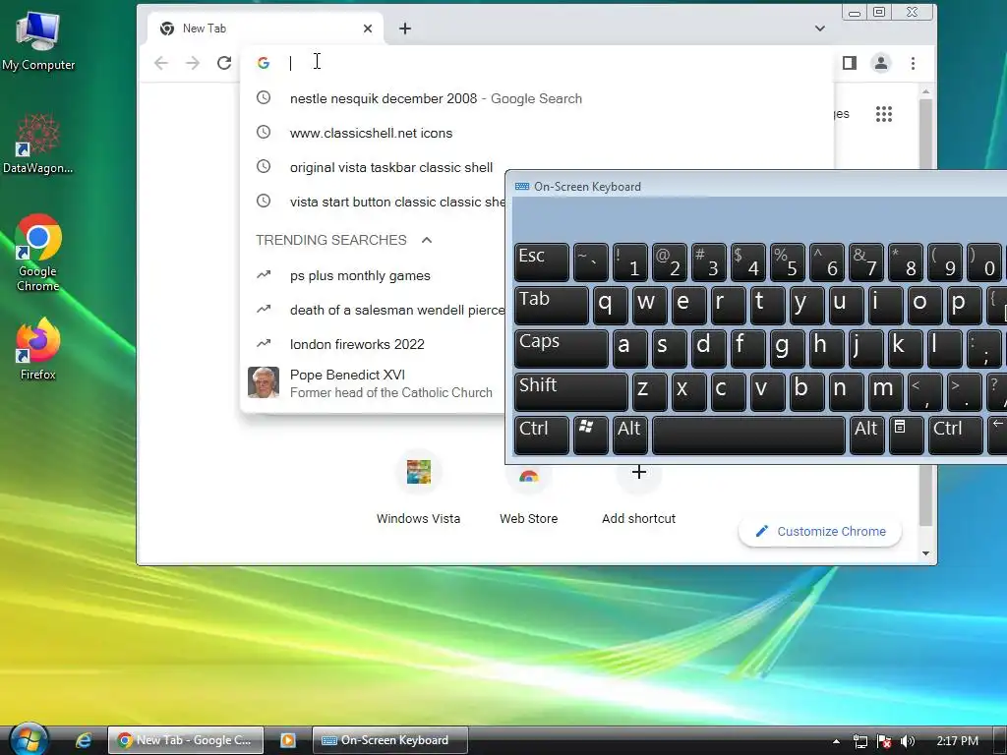Click Esc on On-Screen Keyboard

[x=542, y=261]
